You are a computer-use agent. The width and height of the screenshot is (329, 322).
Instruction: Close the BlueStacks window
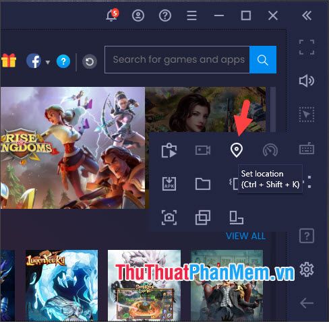click(x=273, y=15)
